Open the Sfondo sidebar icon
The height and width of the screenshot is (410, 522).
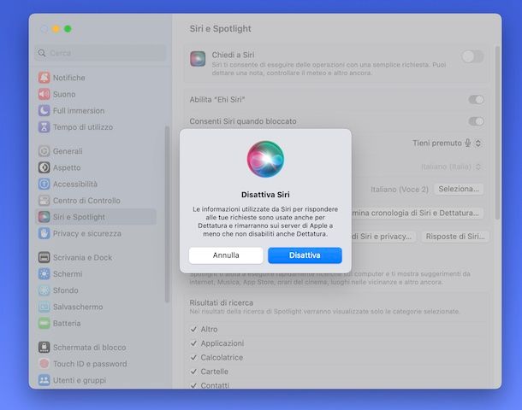click(44, 290)
